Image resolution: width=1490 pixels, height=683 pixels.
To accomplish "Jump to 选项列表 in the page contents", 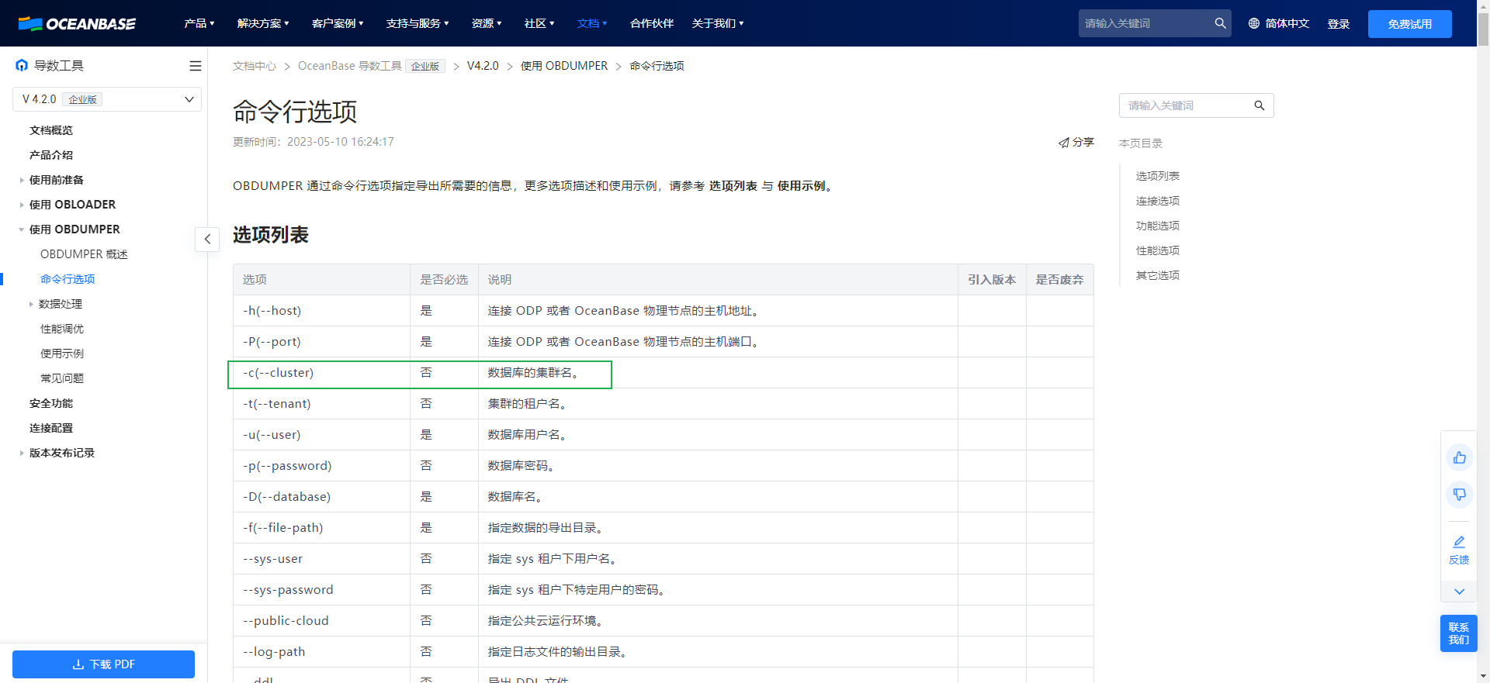I will tap(1158, 176).
